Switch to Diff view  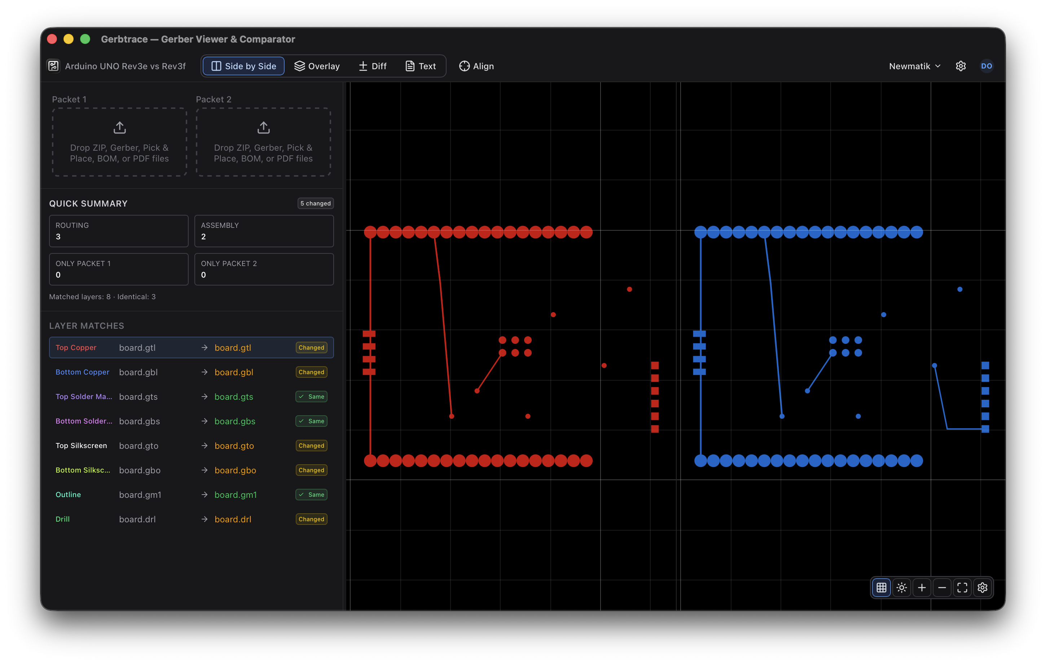(373, 66)
